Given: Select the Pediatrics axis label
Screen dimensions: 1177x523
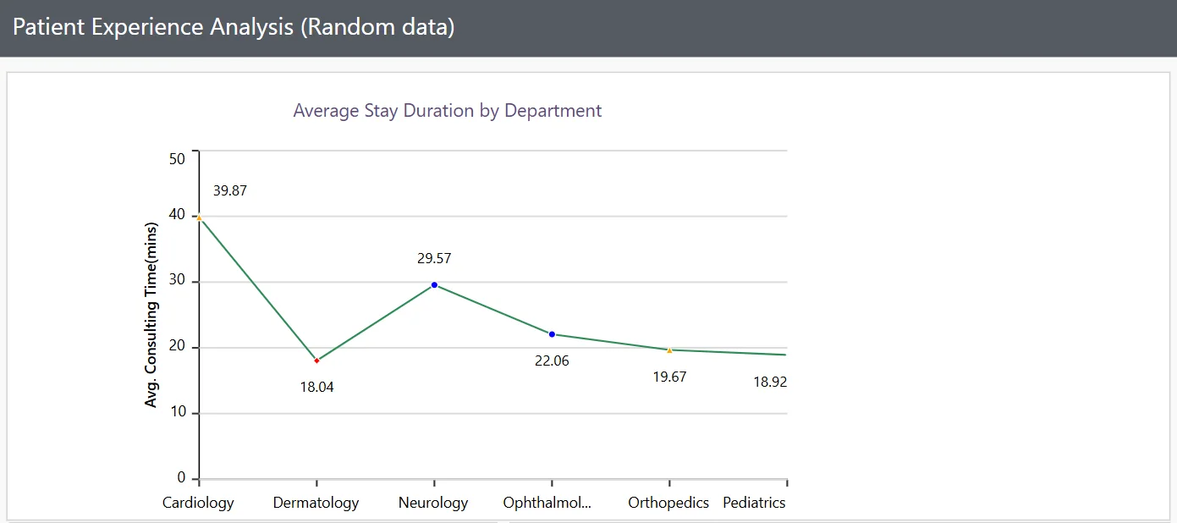Looking at the screenshot, I should (x=753, y=502).
